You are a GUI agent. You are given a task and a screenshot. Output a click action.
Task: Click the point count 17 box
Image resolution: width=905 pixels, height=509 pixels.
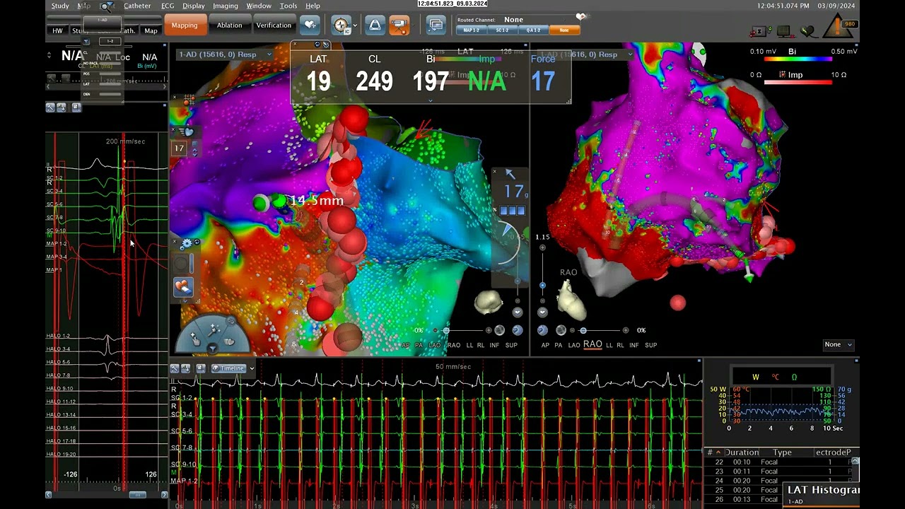coord(179,148)
